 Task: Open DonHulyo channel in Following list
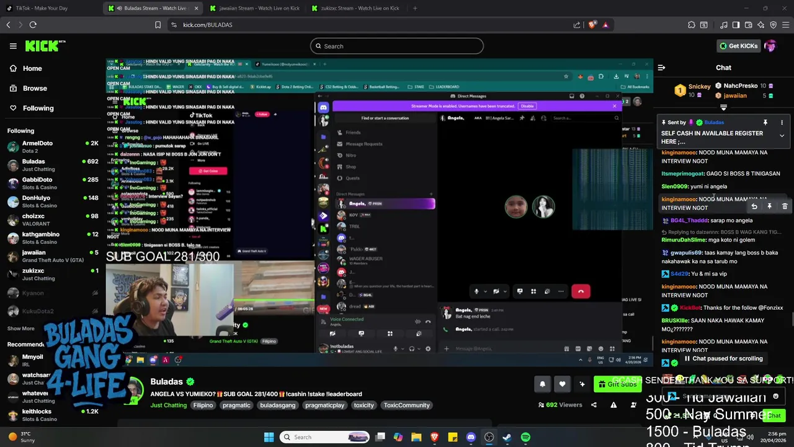click(x=53, y=201)
